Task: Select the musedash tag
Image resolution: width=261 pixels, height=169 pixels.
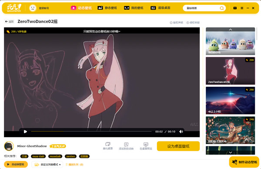Action: coord(55,156)
